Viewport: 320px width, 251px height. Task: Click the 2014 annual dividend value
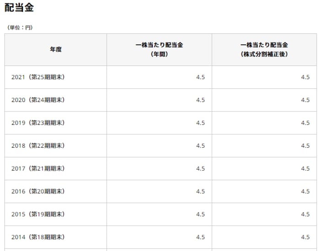[200, 237]
